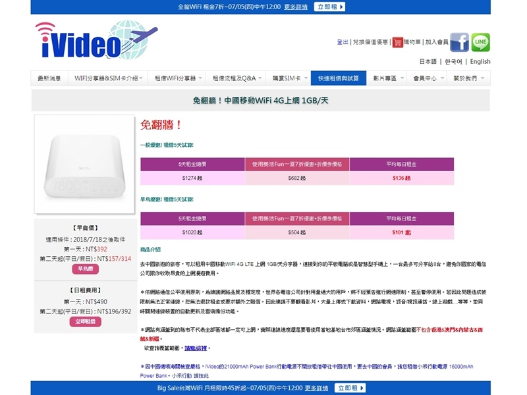Image resolution: width=527 pixels, height=395 pixels.
Task: Click the $1274 起 total price cell
Action: [x=192, y=178]
